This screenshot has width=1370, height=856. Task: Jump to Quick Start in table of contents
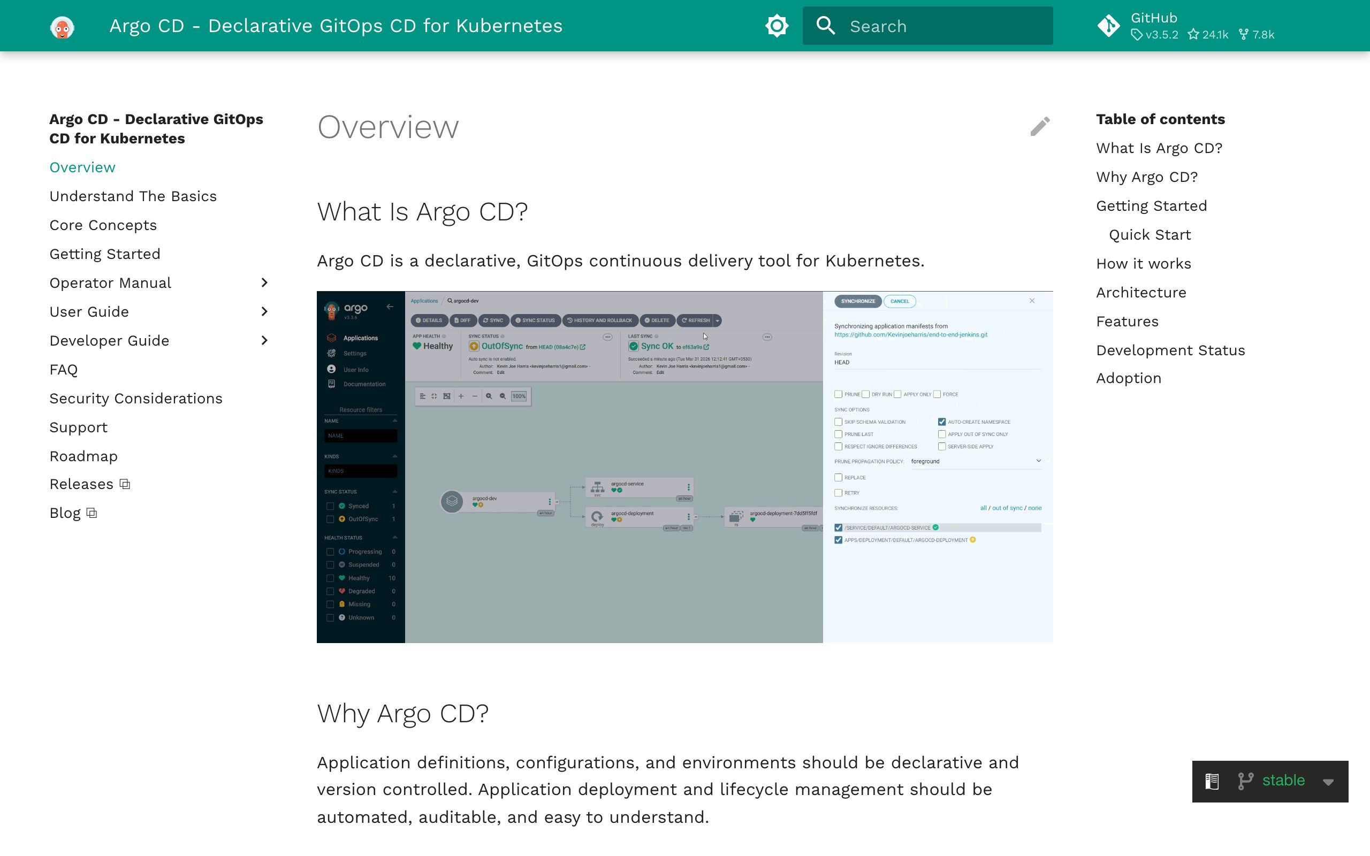[x=1149, y=235]
